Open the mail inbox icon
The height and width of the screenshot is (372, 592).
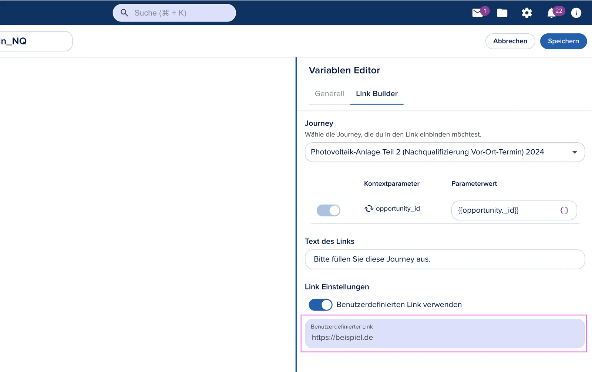coord(478,13)
